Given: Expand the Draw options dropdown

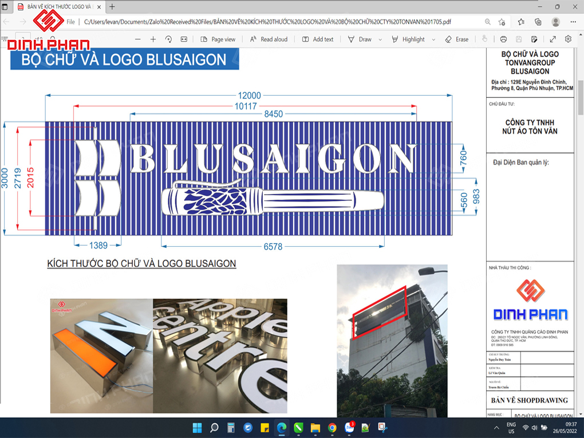Looking at the screenshot, I should (380, 40).
